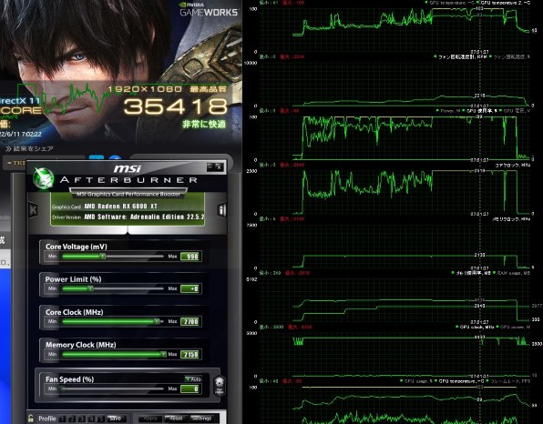Click the Memory Clock value field 2150
The height and width of the screenshot is (424, 543).
click(190, 355)
